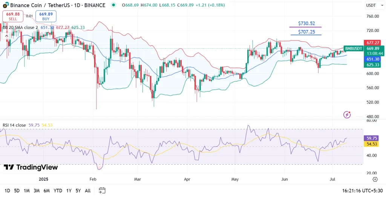386x197 pixels.
Task: Open chart settings gear icon
Action: click(375, 179)
